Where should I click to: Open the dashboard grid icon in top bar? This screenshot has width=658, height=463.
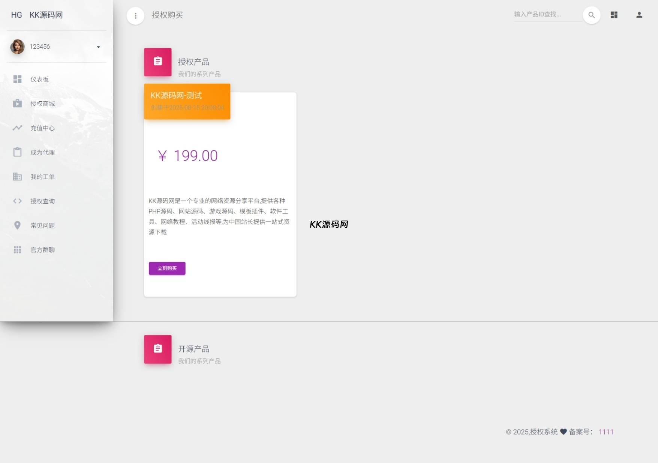pyautogui.click(x=614, y=15)
